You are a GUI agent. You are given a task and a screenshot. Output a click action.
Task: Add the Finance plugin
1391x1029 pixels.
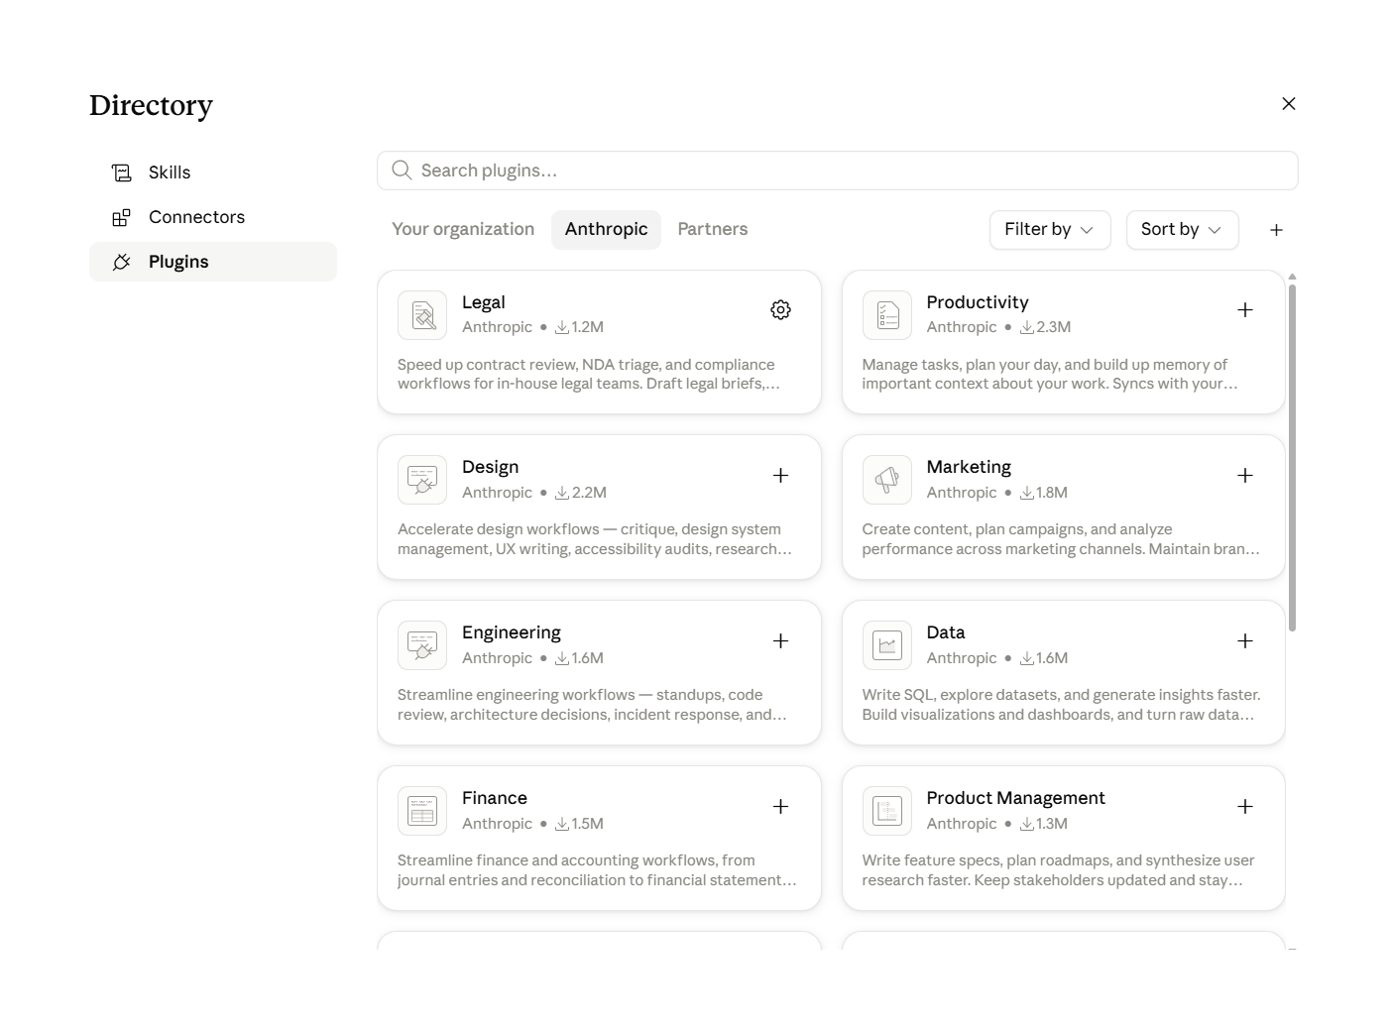[x=780, y=807]
